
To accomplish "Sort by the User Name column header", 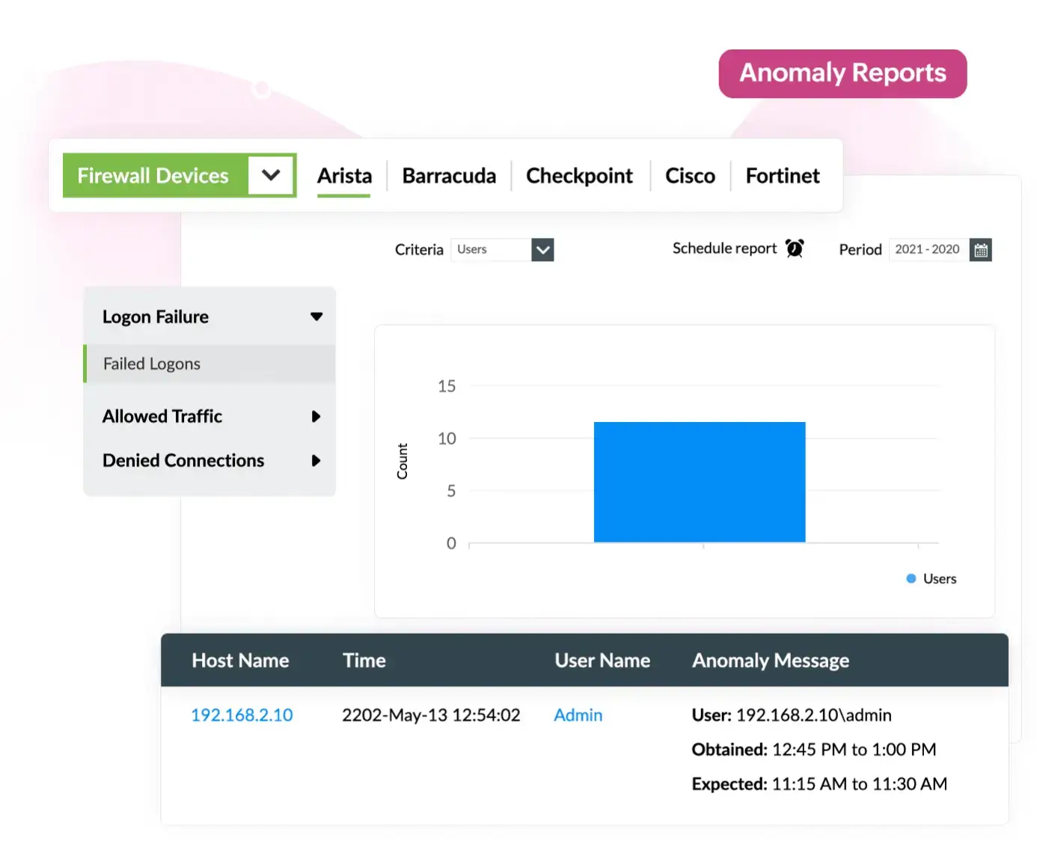I will point(602,660).
